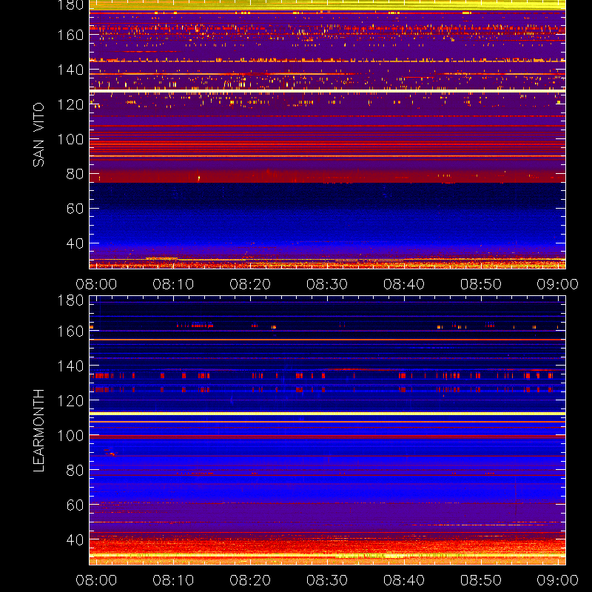Click 08:40 time label under San Vito plot
Screen dimensions: 592x592
coord(404,284)
